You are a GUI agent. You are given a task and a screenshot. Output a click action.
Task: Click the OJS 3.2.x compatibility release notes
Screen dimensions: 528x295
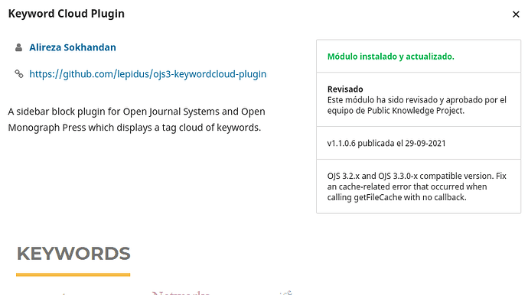(x=416, y=186)
